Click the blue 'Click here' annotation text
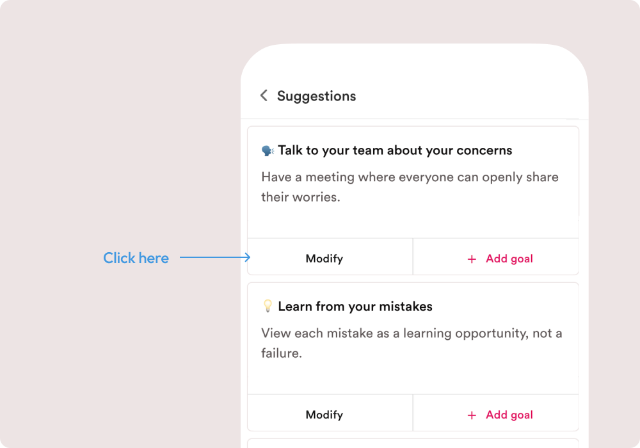640x448 pixels. click(136, 258)
